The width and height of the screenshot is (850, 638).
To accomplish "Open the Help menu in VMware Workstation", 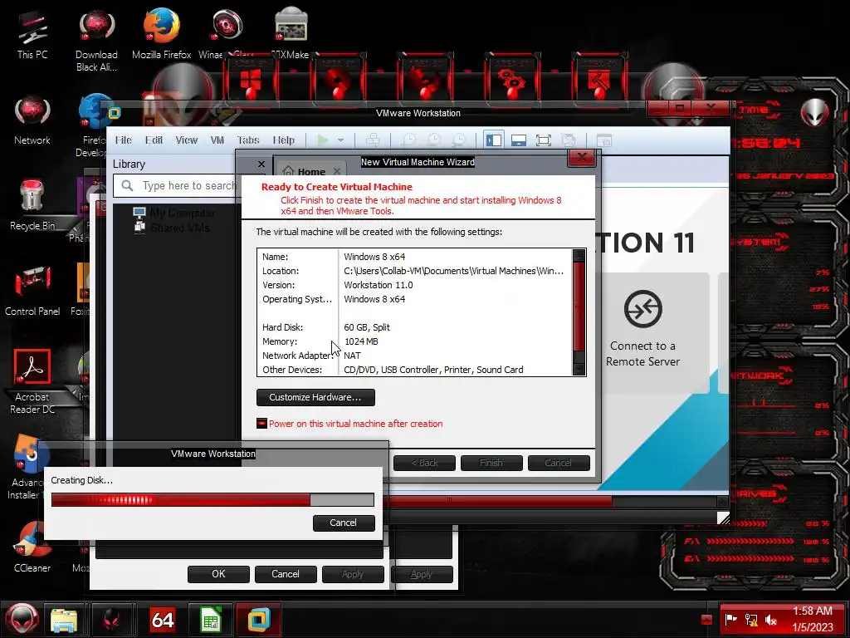I will (x=284, y=140).
